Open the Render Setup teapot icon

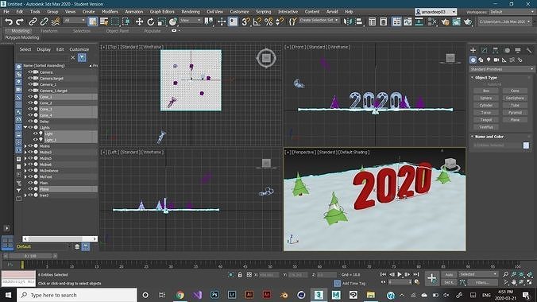[445, 21]
